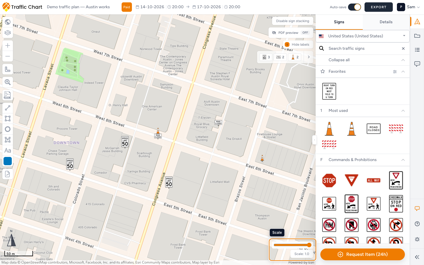Click the GPX file import tool

(x=8, y=95)
